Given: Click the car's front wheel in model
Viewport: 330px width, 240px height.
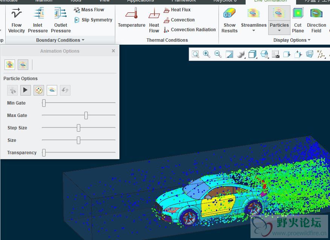Looking at the screenshot, I should [x=189, y=218].
